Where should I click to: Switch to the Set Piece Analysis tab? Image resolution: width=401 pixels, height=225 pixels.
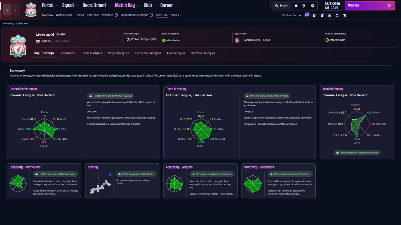pos(203,53)
